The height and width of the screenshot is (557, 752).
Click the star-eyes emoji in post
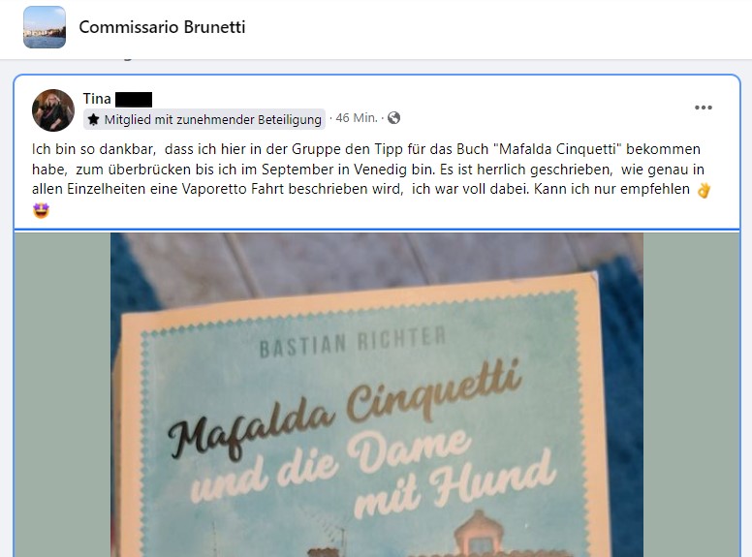click(x=42, y=210)
